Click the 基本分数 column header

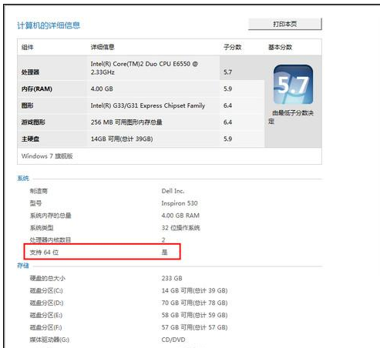point(280,47)
